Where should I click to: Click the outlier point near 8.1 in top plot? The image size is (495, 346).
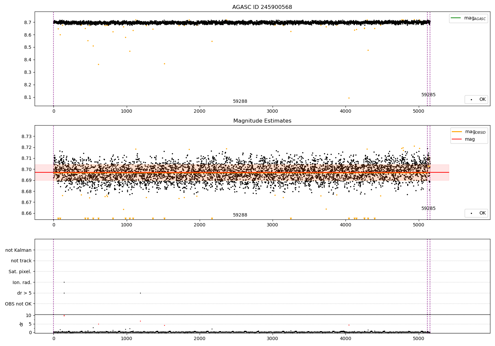349,98
